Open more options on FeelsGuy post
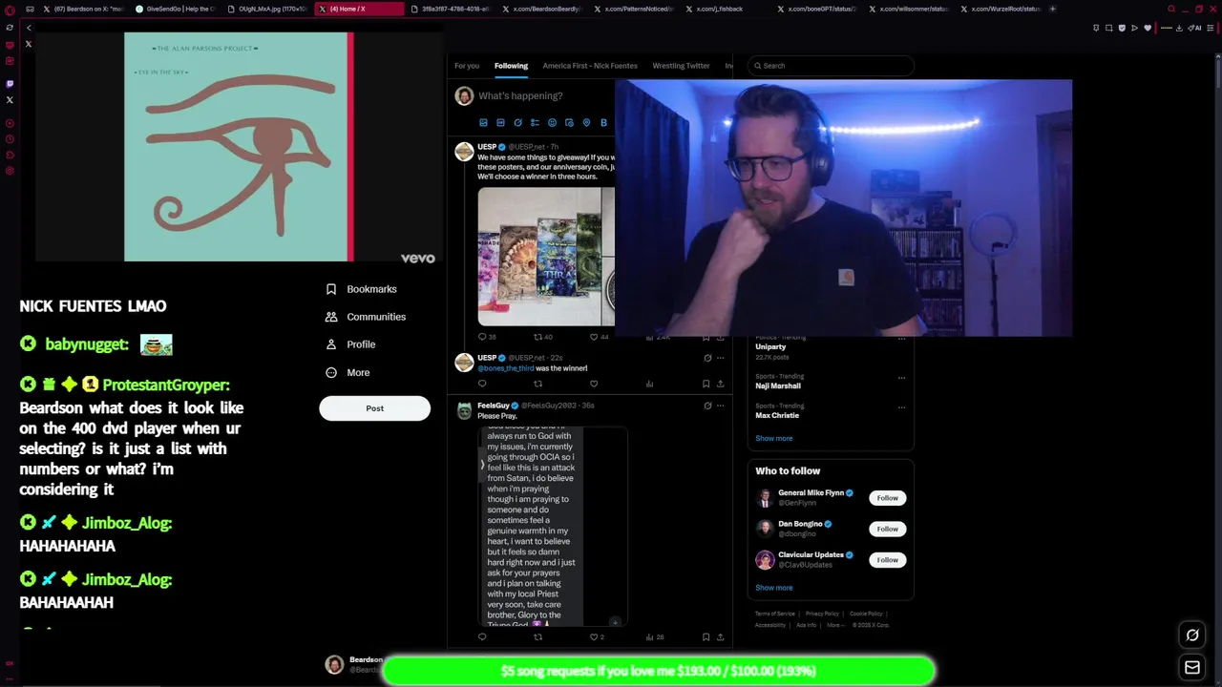The width and height of the screenshot is (1222, 687). (720, 406)
